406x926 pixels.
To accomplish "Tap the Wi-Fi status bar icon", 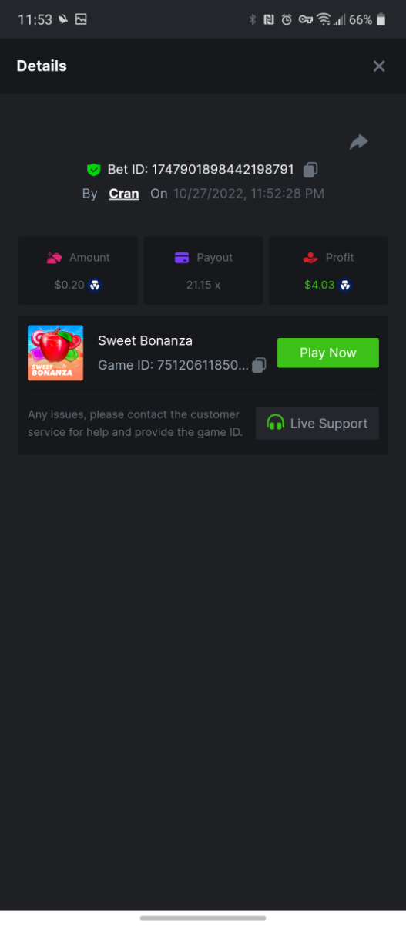I will point(323,19).
